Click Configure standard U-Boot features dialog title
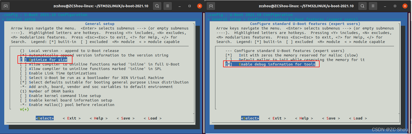Image resolution: width=412 pixels, height=134 pixels. point(305,24)
